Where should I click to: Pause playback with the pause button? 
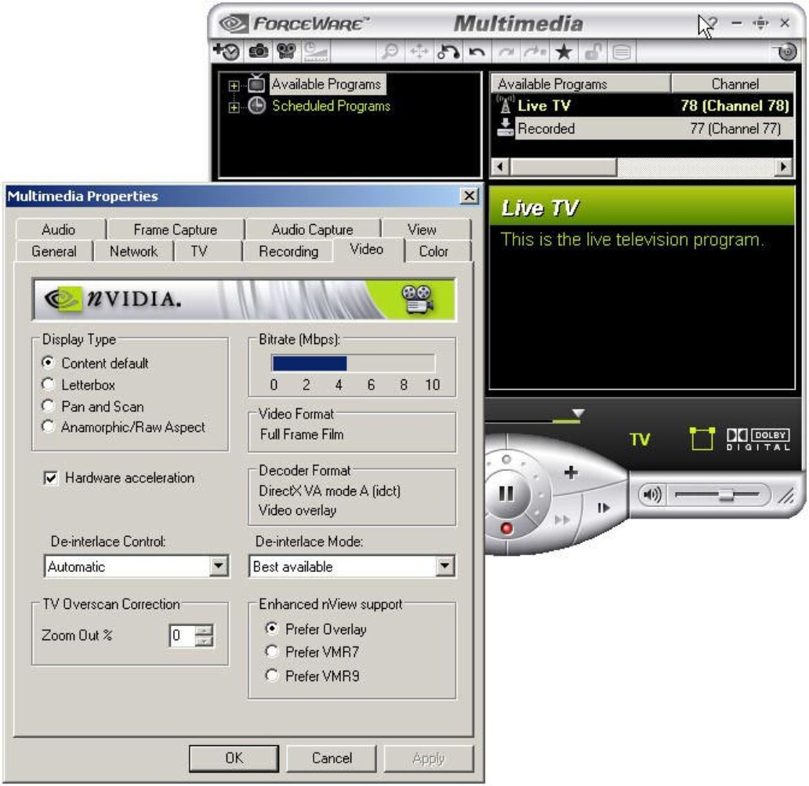point(506,493)
